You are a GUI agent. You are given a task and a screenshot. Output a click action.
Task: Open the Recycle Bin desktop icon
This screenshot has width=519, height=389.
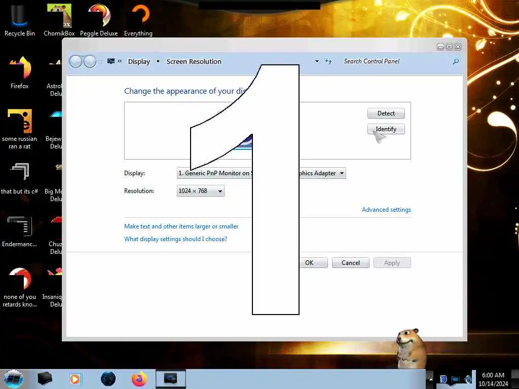click(19, 19)
